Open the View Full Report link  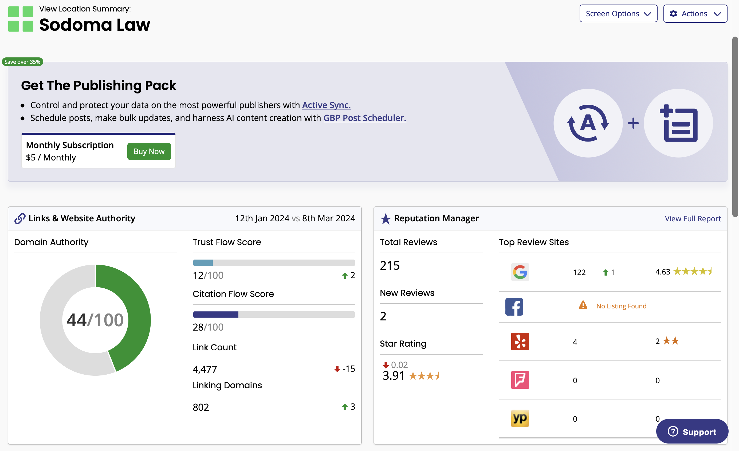pos(693,218)
